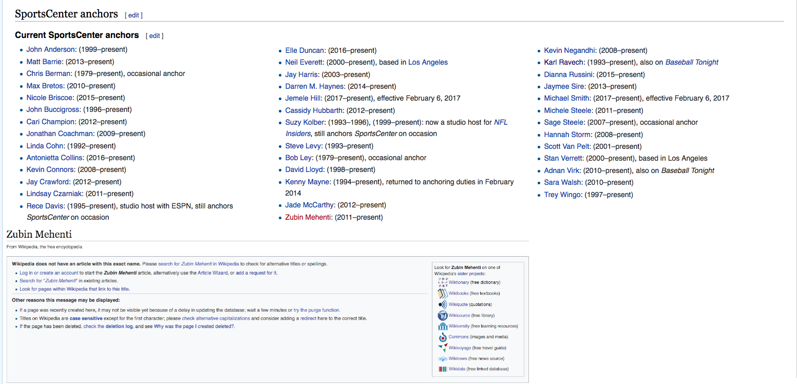
Task: Open Antonietta Collins link
Action: (x=54, y=158)
